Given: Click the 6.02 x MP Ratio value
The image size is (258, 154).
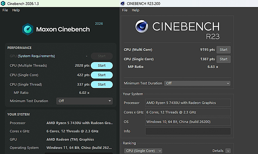Looking at the screenshot, I should click(x=84, y=93).
